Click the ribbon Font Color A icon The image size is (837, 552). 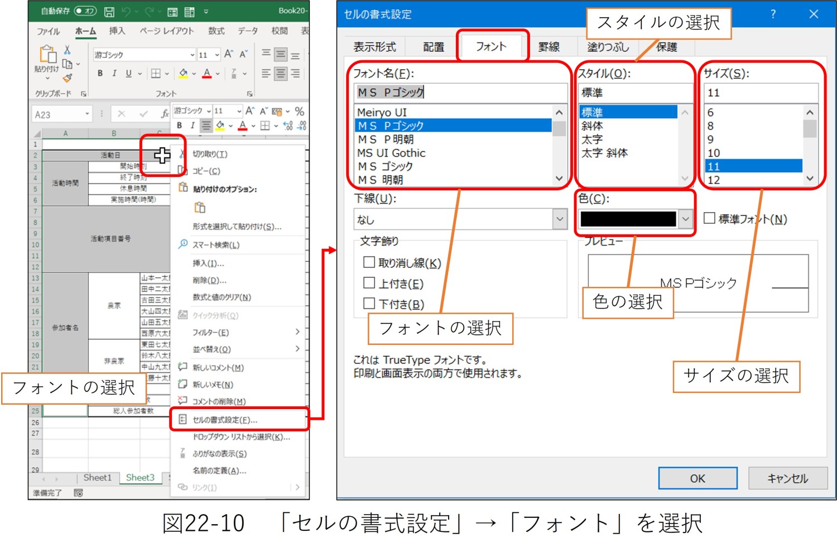(207, 73)
